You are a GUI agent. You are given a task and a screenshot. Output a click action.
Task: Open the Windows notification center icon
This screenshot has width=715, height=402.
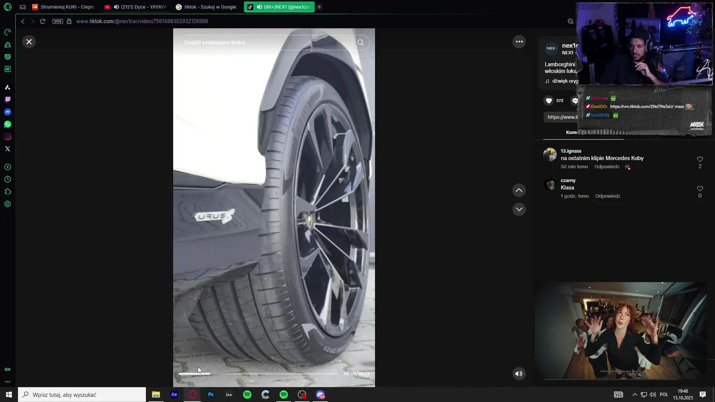[x=703, y=395]
